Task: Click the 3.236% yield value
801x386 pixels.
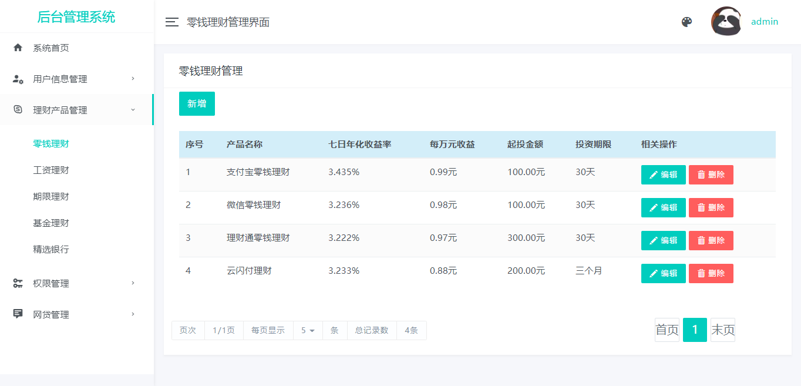Action: (344, 205)
